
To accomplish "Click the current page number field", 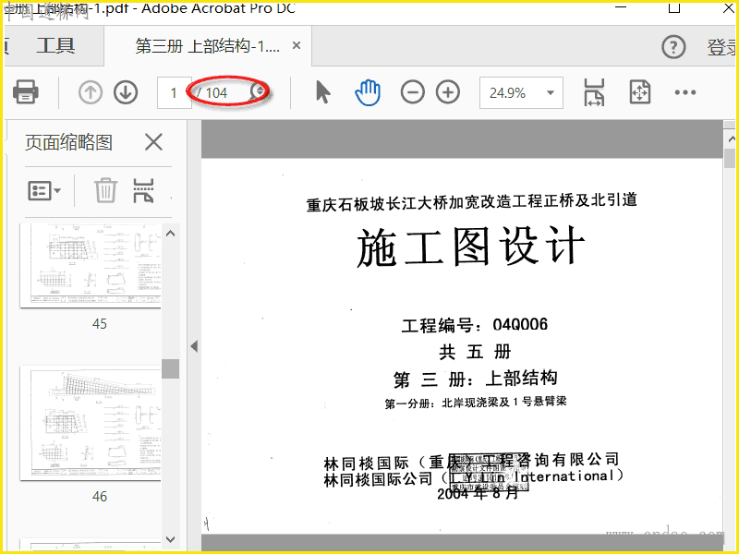I will pyautogui.click(x=174, y=93).
